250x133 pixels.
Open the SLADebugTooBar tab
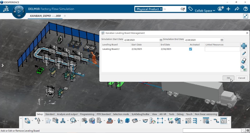pyautogui.click(x=140, y=114)
